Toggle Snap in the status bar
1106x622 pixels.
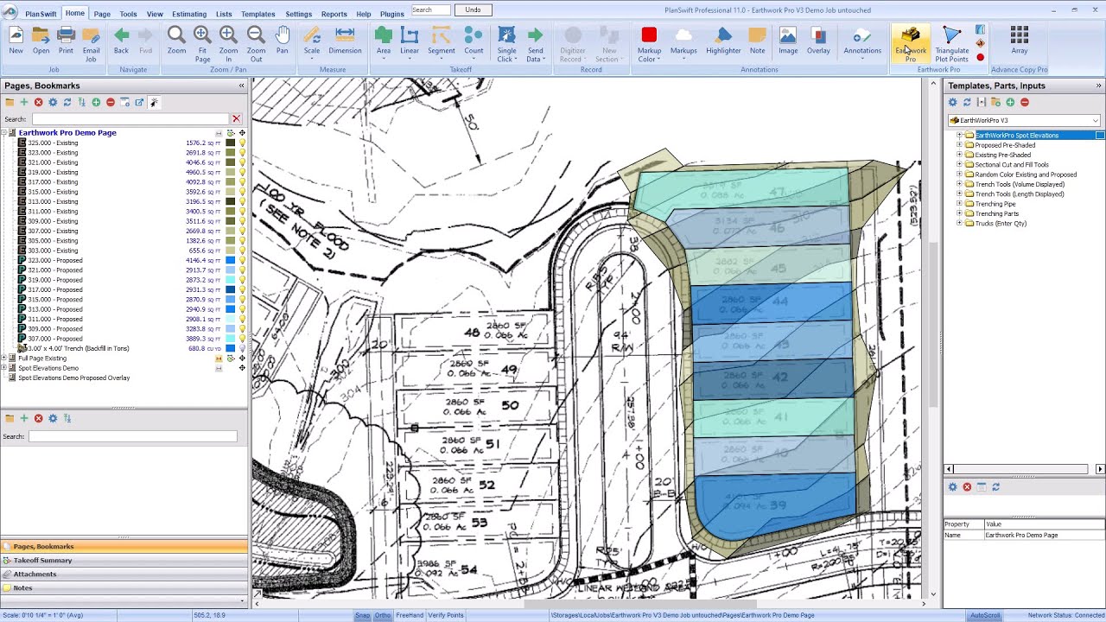[363, 615]
